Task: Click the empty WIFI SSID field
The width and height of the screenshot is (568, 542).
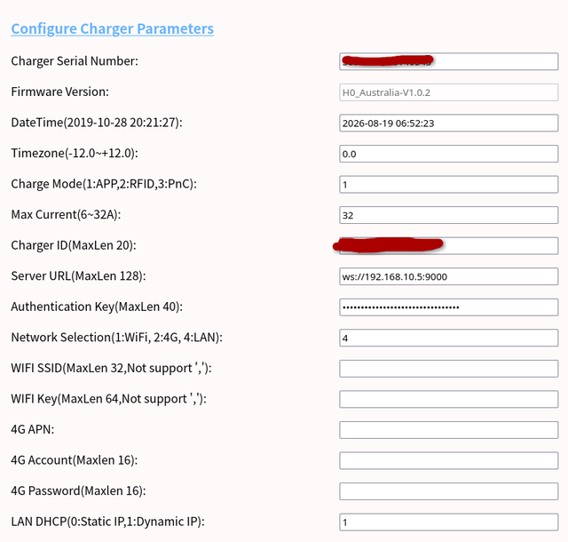Action: pos(449,369)
